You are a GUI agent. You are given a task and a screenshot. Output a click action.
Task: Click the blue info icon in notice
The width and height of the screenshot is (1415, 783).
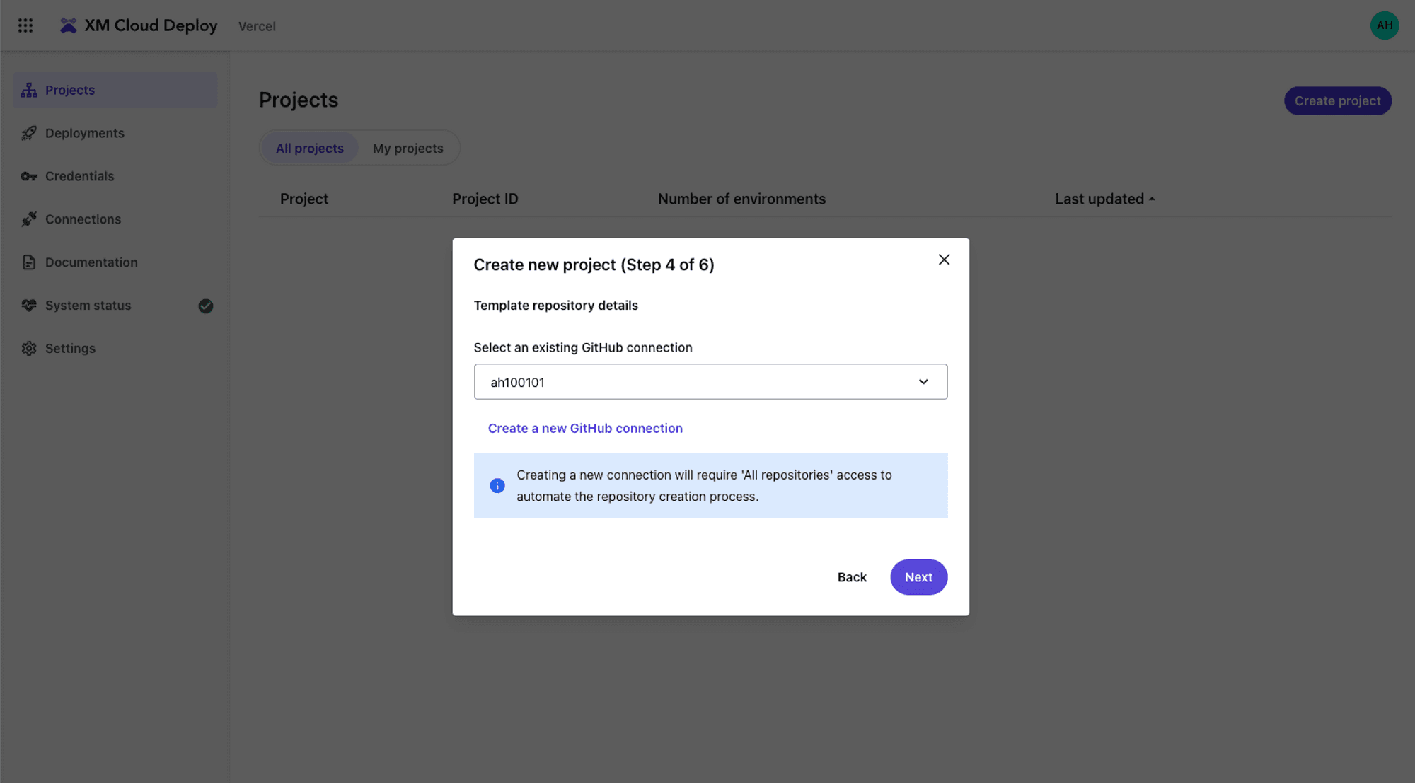click(x=497, y=486)
